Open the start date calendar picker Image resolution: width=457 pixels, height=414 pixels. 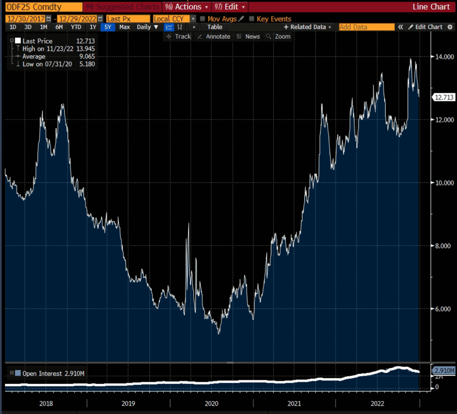49,19
